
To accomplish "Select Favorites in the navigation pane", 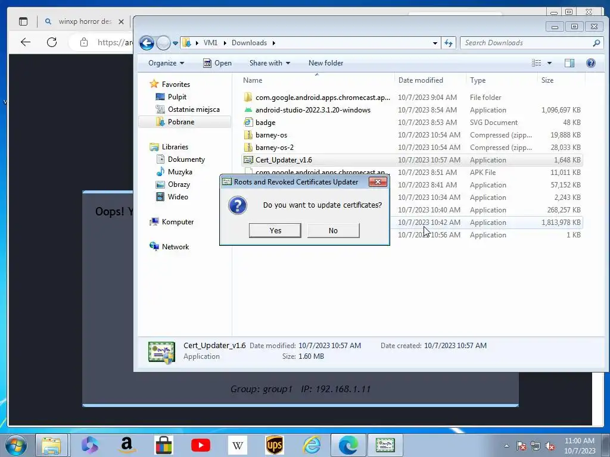I will pos(170,84).
